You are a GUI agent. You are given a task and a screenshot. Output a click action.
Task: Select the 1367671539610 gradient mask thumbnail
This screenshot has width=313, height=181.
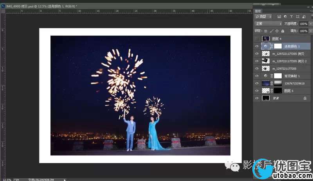pyautogui.click(x=278, y=83)
